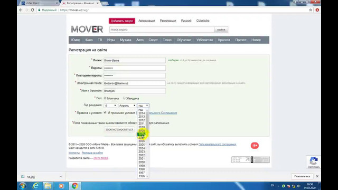Click the secure padlock icon in the address bar
This screenshot has width=338, height=190.
[39, 10]
